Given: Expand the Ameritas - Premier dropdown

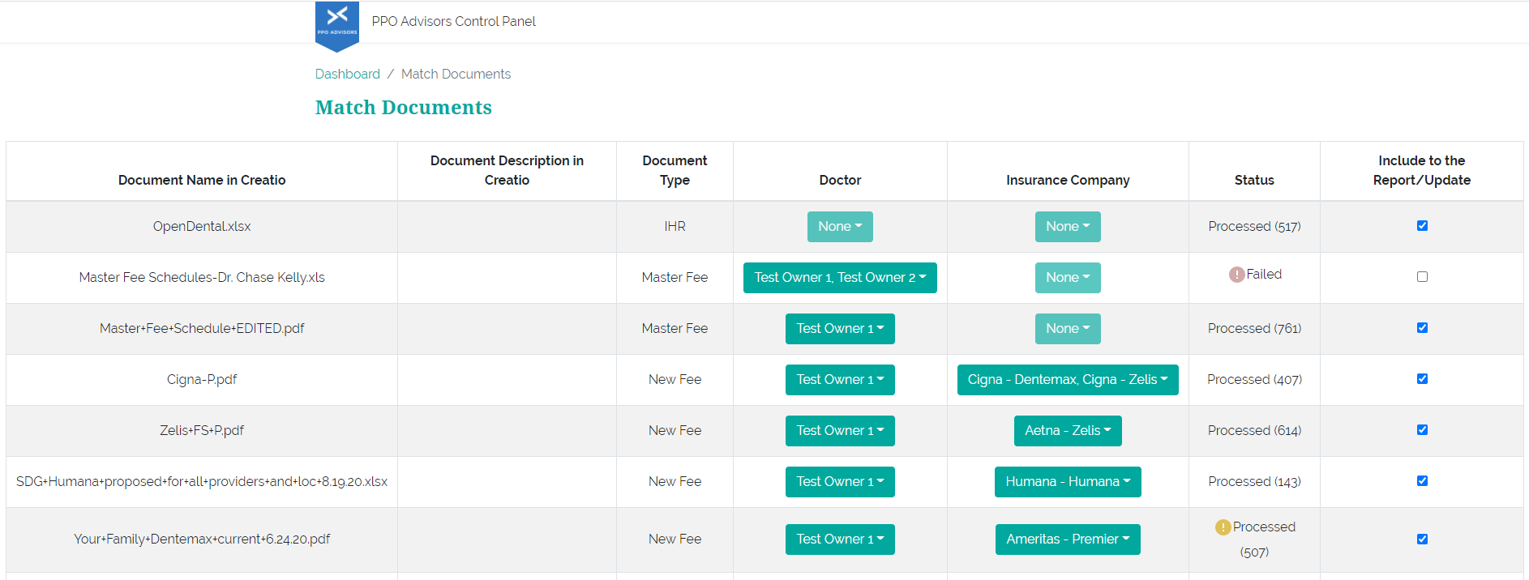Looking at the screenshot, I should tap(1067, 539).
